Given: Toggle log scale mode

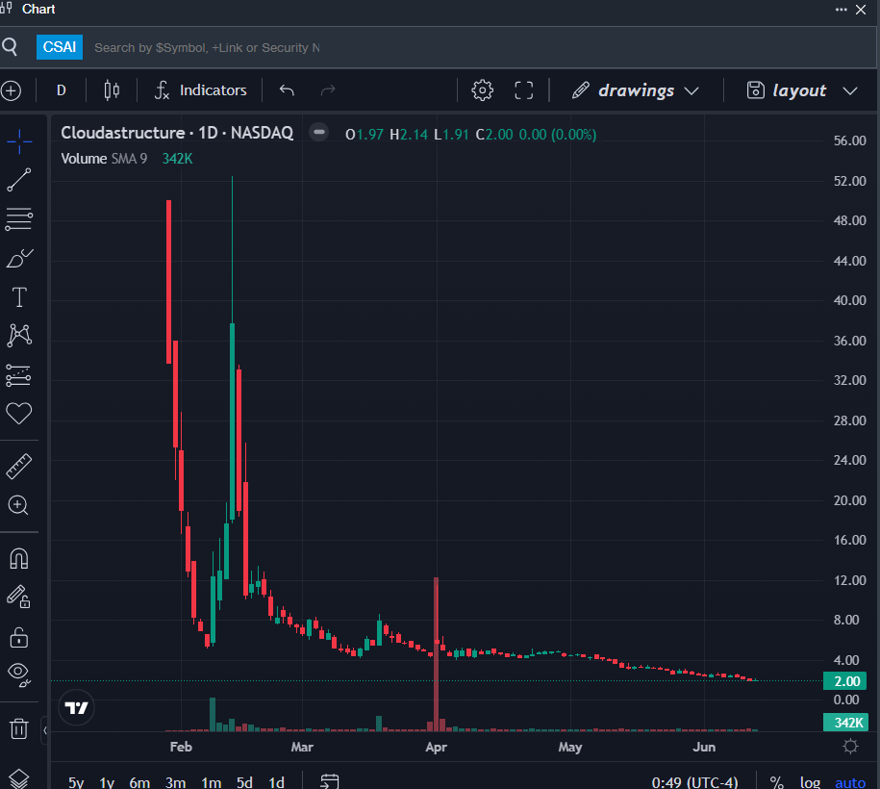Looking at the screenshot, I should 810,781.
